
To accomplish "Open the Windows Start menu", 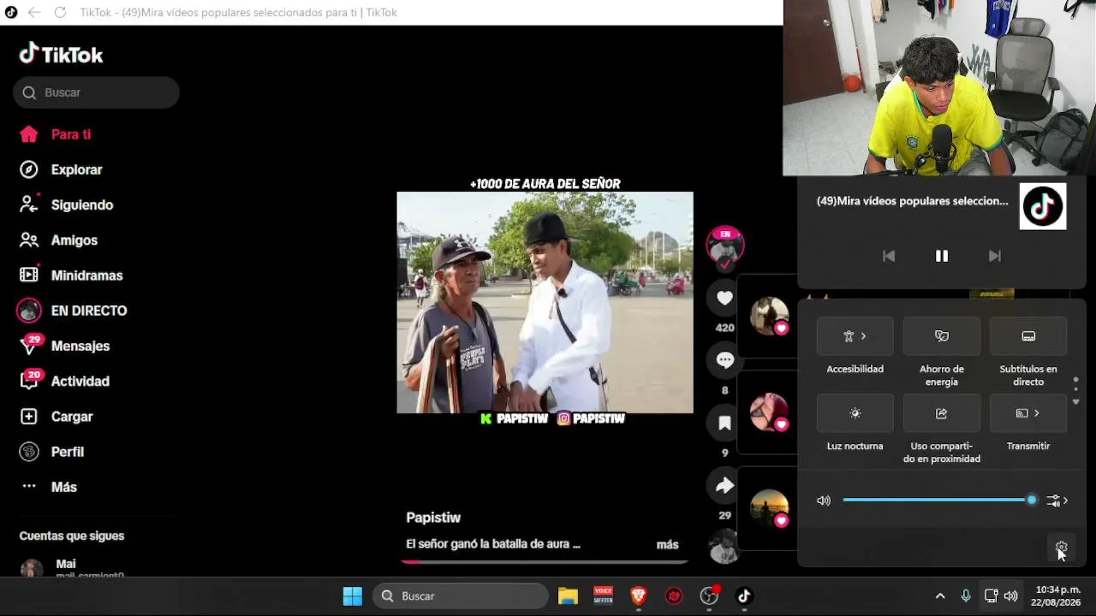I will (x=352, y=595).
